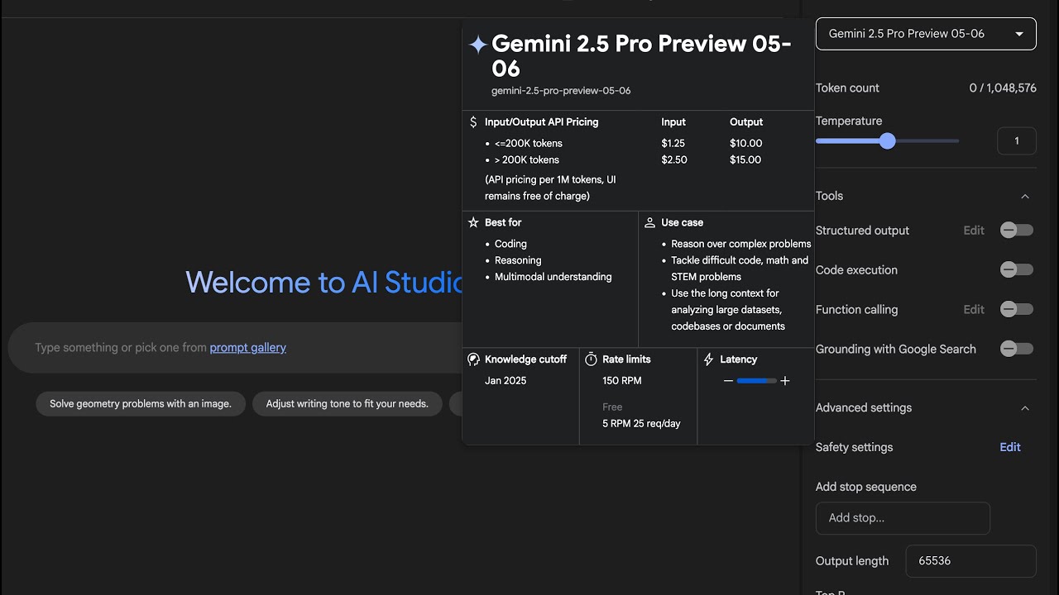Image resolution: width=1059 pixels, height=595 pixels.
Task: Click the Use case person icon
Action: (x=649, y=222)
